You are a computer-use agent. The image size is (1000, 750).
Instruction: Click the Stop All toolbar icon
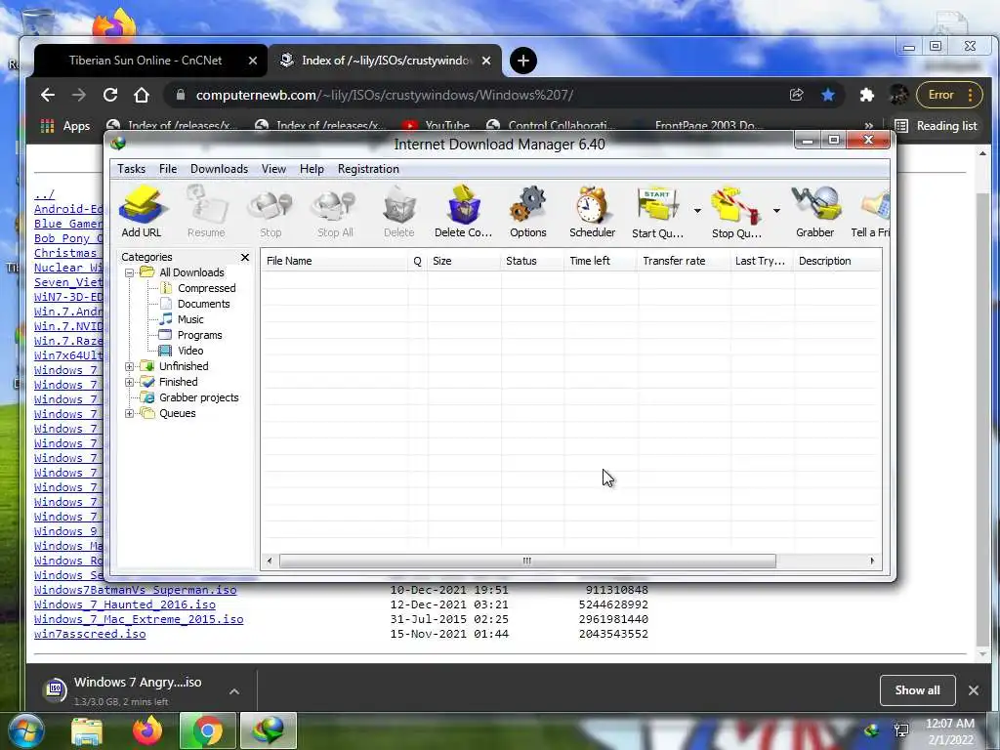coord(335,212)
